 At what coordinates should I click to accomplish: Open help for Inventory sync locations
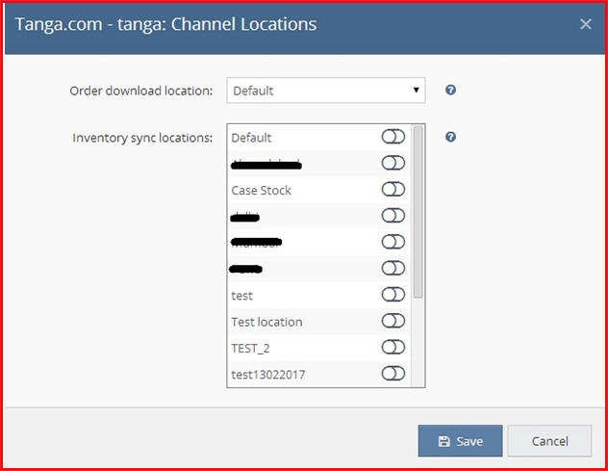tap(450, 137)
